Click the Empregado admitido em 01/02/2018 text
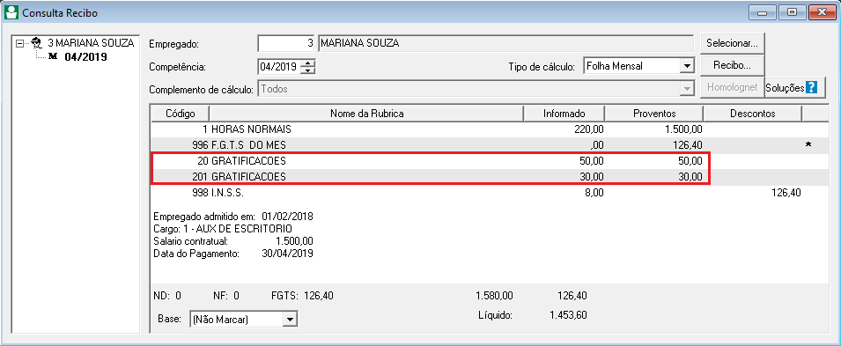The width and height of the screenshot is (841, 346). click(233, 217)
